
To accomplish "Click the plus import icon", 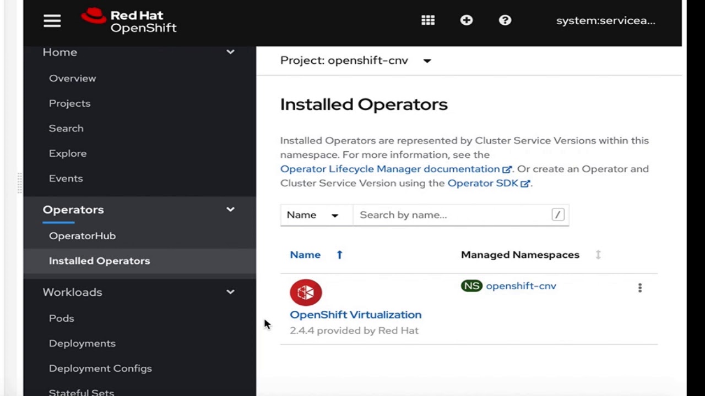I will pyautogui.click(x=467, y=20).
